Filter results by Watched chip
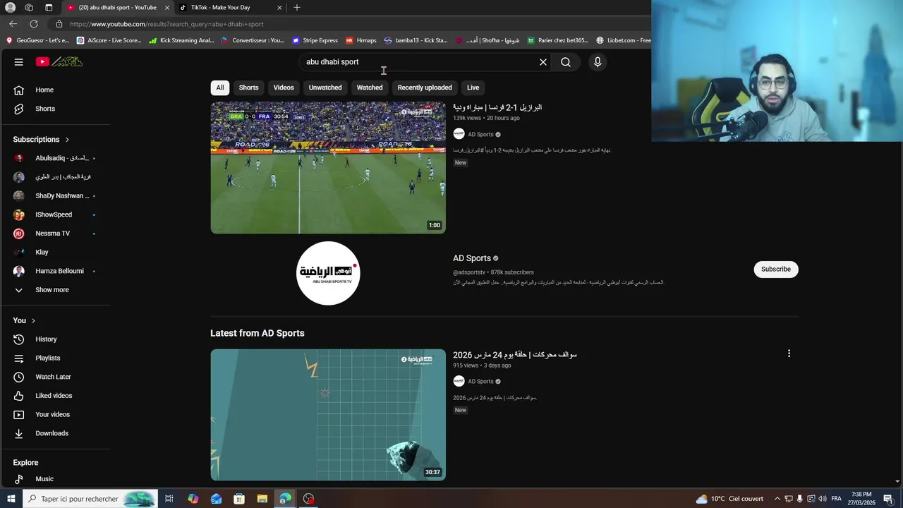This screenshot has width=903, height=508. point(370,87)
